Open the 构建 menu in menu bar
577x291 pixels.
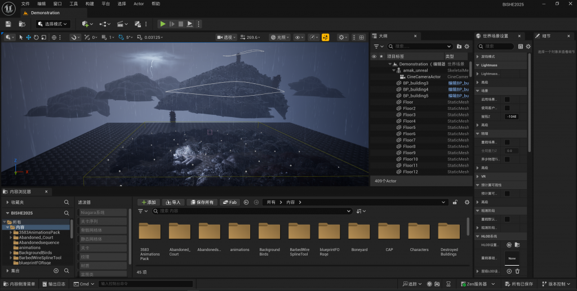click(x=90, y=4)
